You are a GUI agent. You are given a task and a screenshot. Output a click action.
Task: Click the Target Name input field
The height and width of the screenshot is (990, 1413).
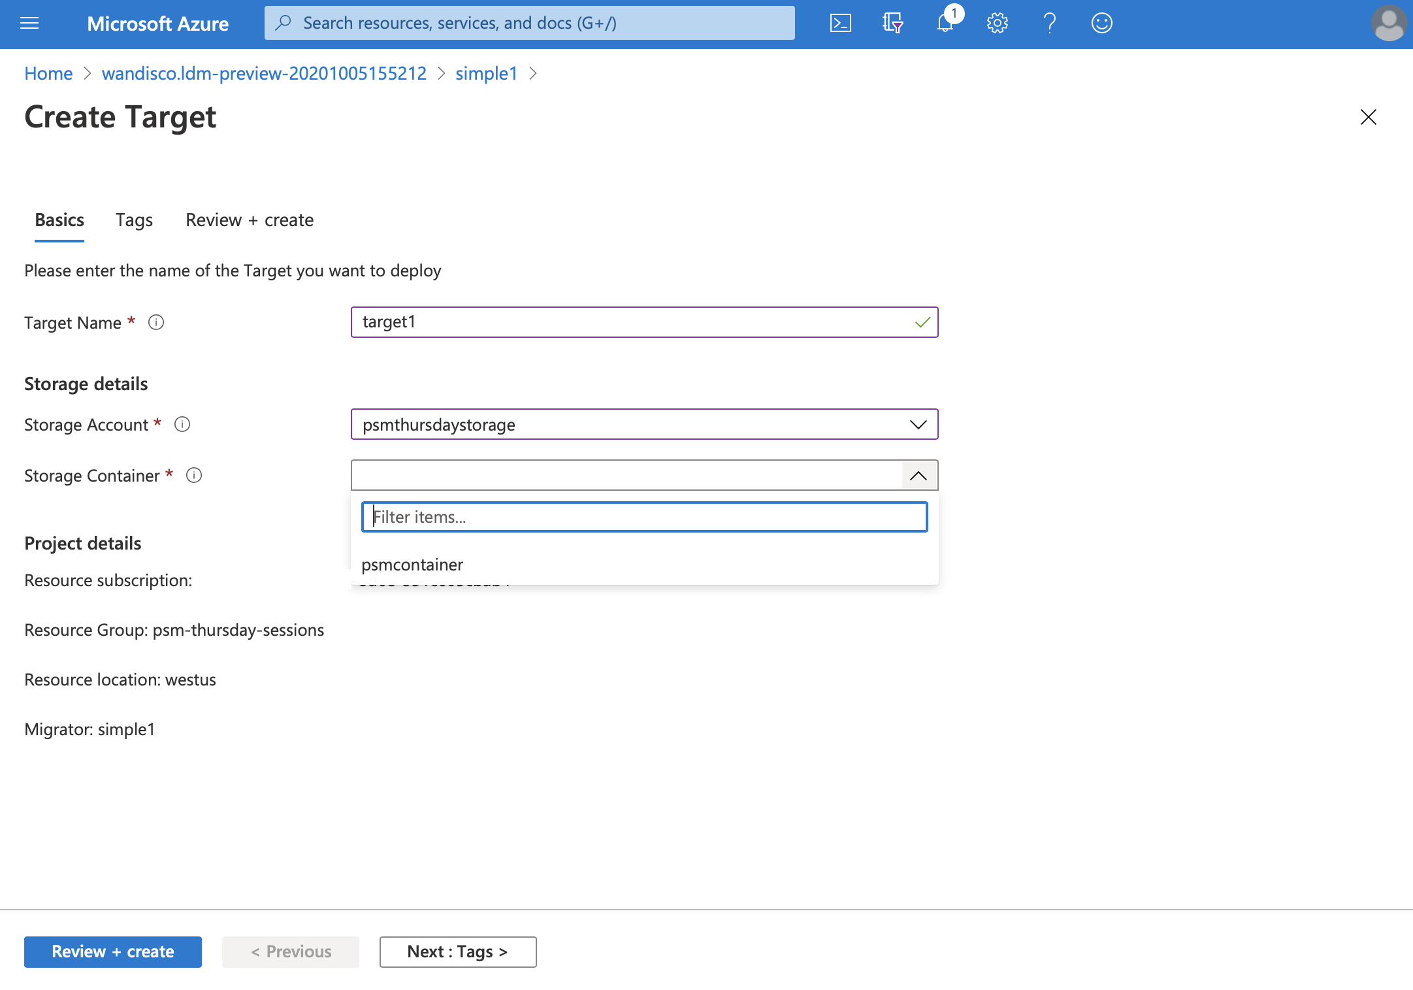[644, 321]
